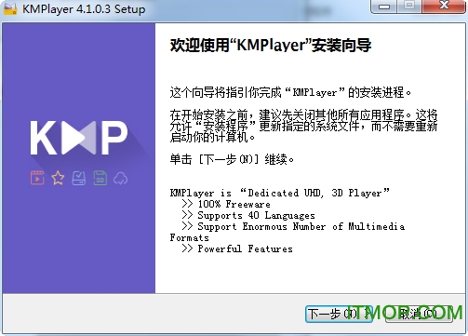
Task: Click the text 'Supports 40 Languages'
Action: pyautogui.click(x=256, y=215)
